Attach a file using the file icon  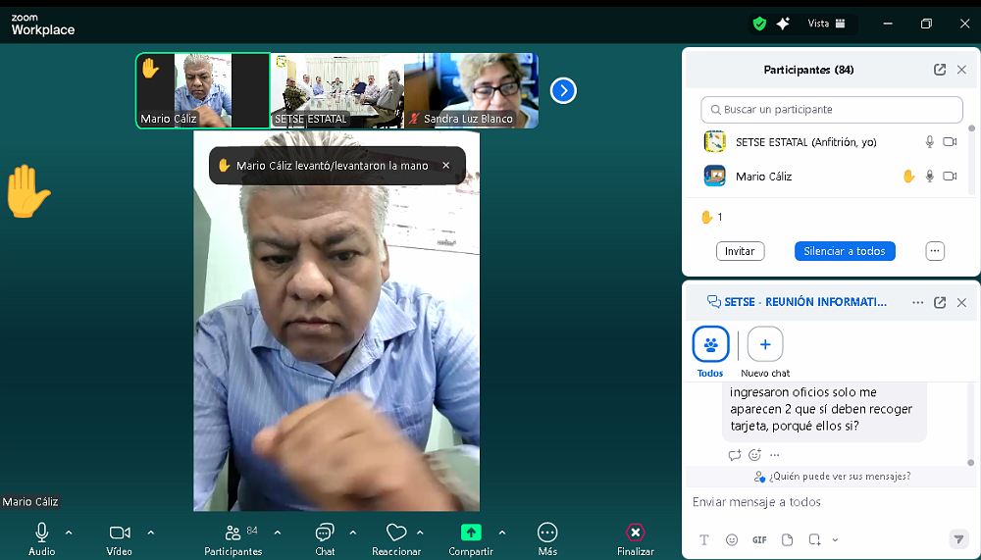(787, 539)
